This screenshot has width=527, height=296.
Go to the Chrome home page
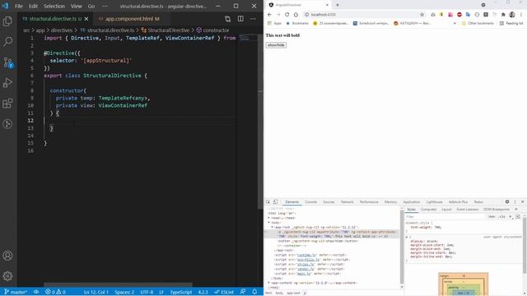296,15
